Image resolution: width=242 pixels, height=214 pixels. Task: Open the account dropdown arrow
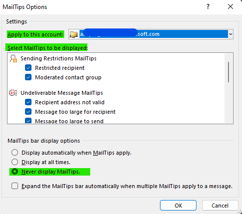tap(230, 34)
